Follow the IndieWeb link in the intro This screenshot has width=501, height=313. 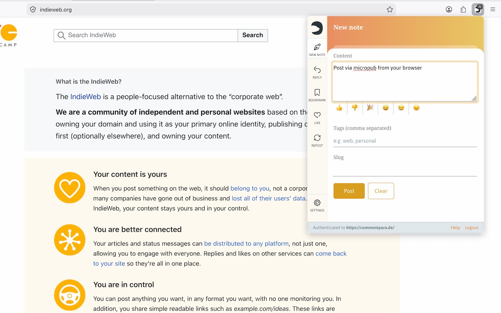click(86, 97)
